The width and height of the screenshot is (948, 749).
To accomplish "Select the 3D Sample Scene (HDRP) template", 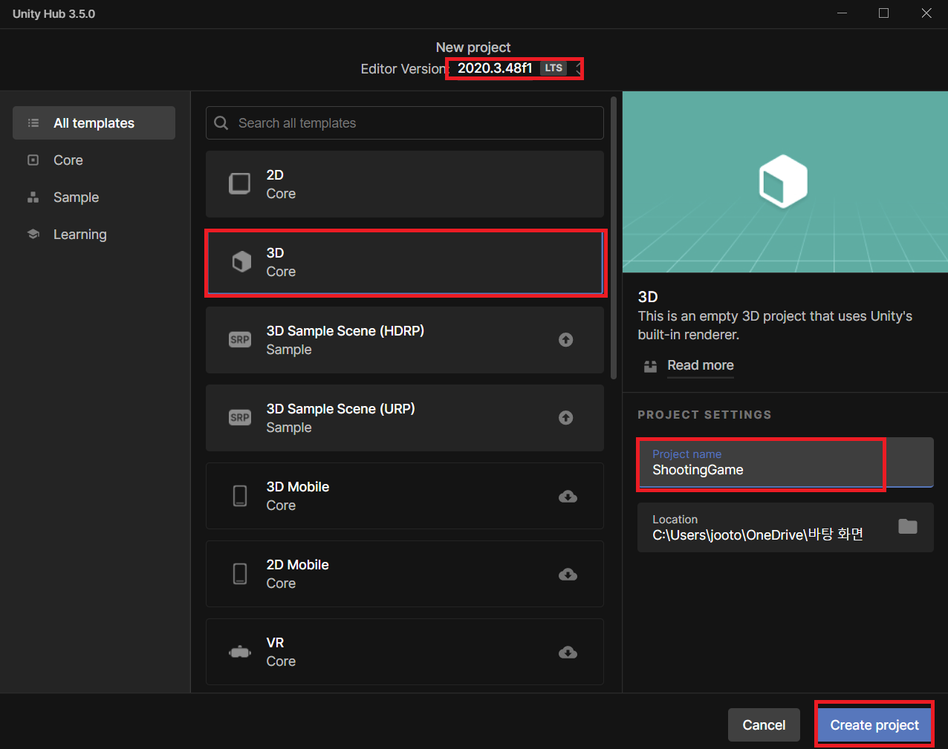I will tap(404, 340).
